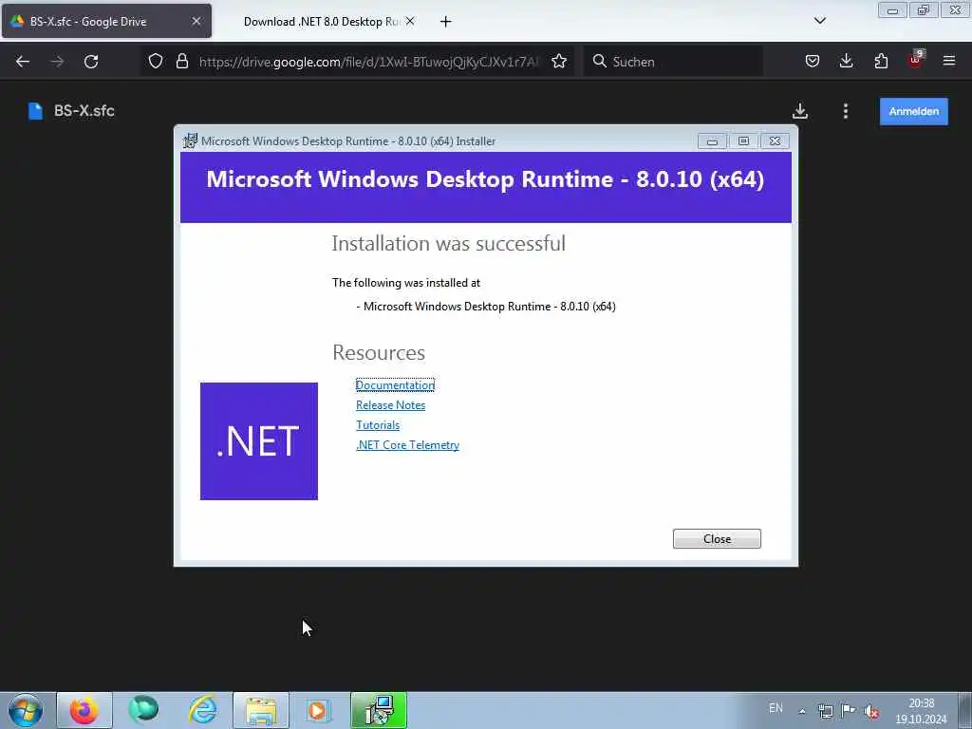The width and height of the screenshot is (972, 729).
Task: Click the BS-X.sfc file icon
Action: coord(35,111)
